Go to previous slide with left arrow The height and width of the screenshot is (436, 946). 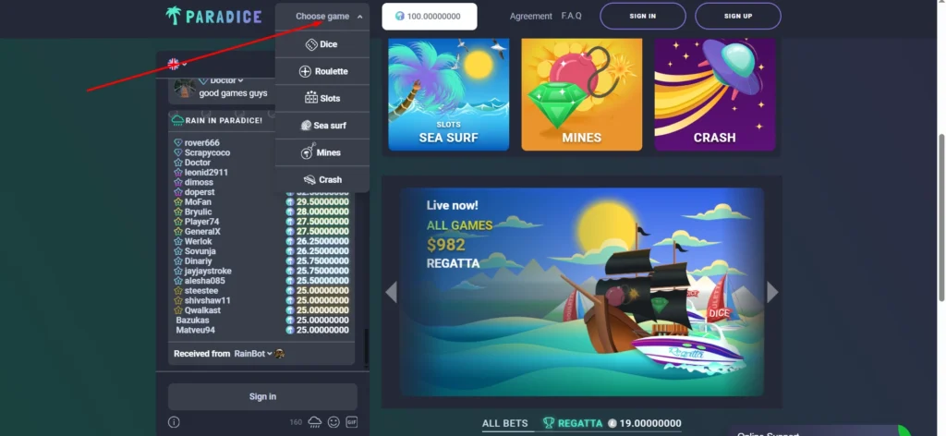(391, 292)
